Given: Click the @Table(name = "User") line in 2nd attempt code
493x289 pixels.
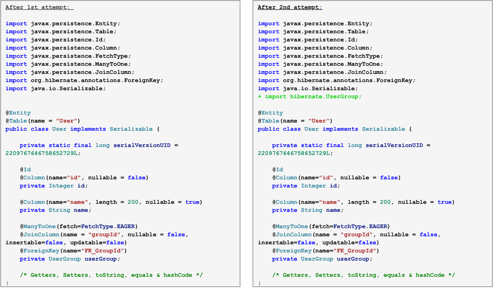Looking at the screenshot, I should click(295, 121).
